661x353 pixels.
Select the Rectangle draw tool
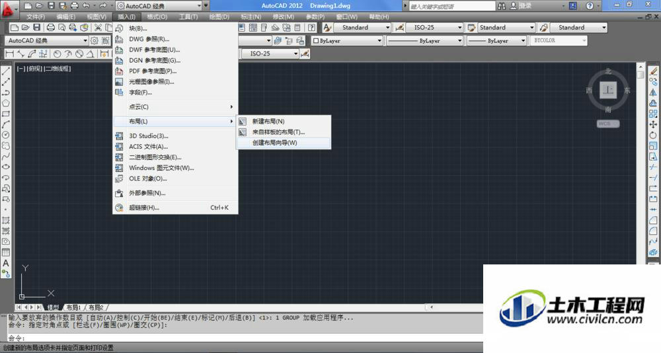tap(6, 114)
